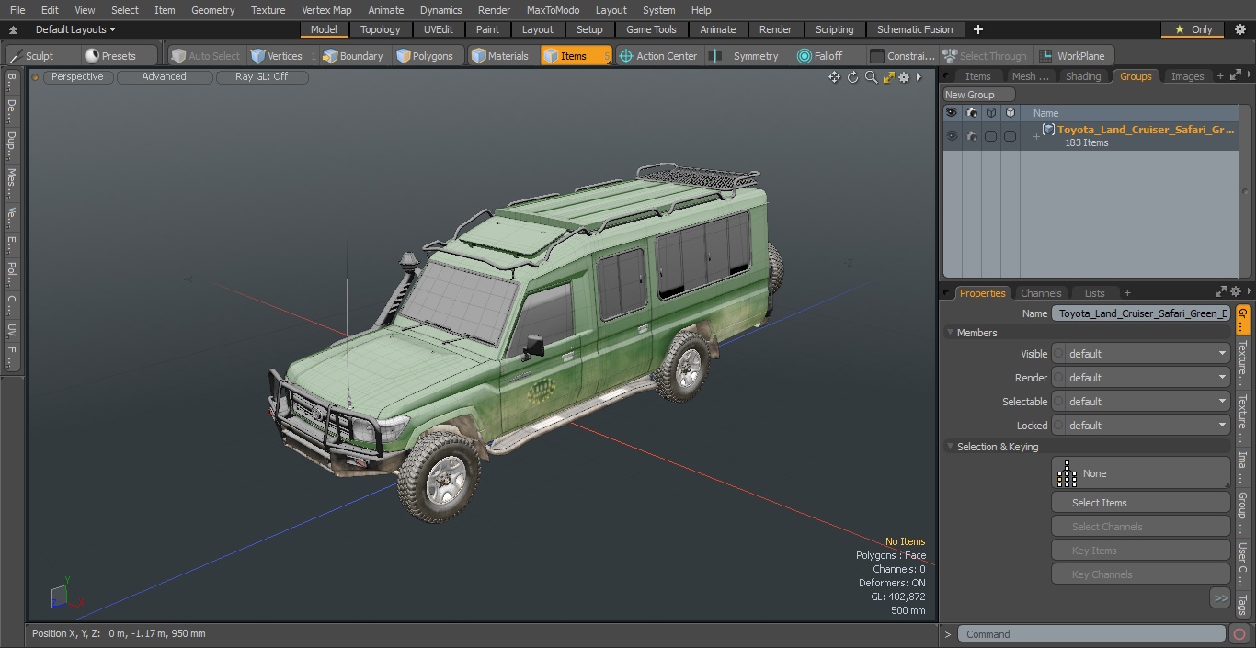Click the None keying button
The image size is (1256, 648).
tap(1140, 473)
